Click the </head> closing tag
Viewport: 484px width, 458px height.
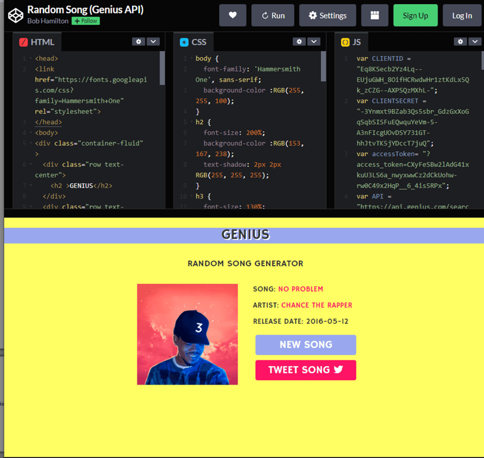(x=48, y=122)
